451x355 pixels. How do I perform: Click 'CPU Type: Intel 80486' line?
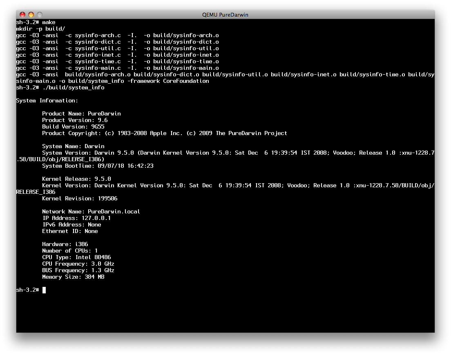tap(76, 257)
